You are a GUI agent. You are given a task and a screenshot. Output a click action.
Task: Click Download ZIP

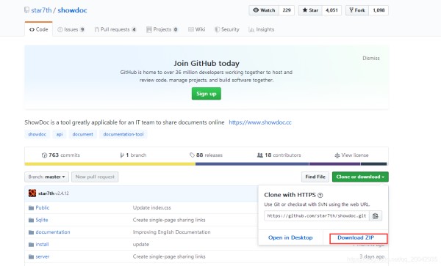pos(356,237)
